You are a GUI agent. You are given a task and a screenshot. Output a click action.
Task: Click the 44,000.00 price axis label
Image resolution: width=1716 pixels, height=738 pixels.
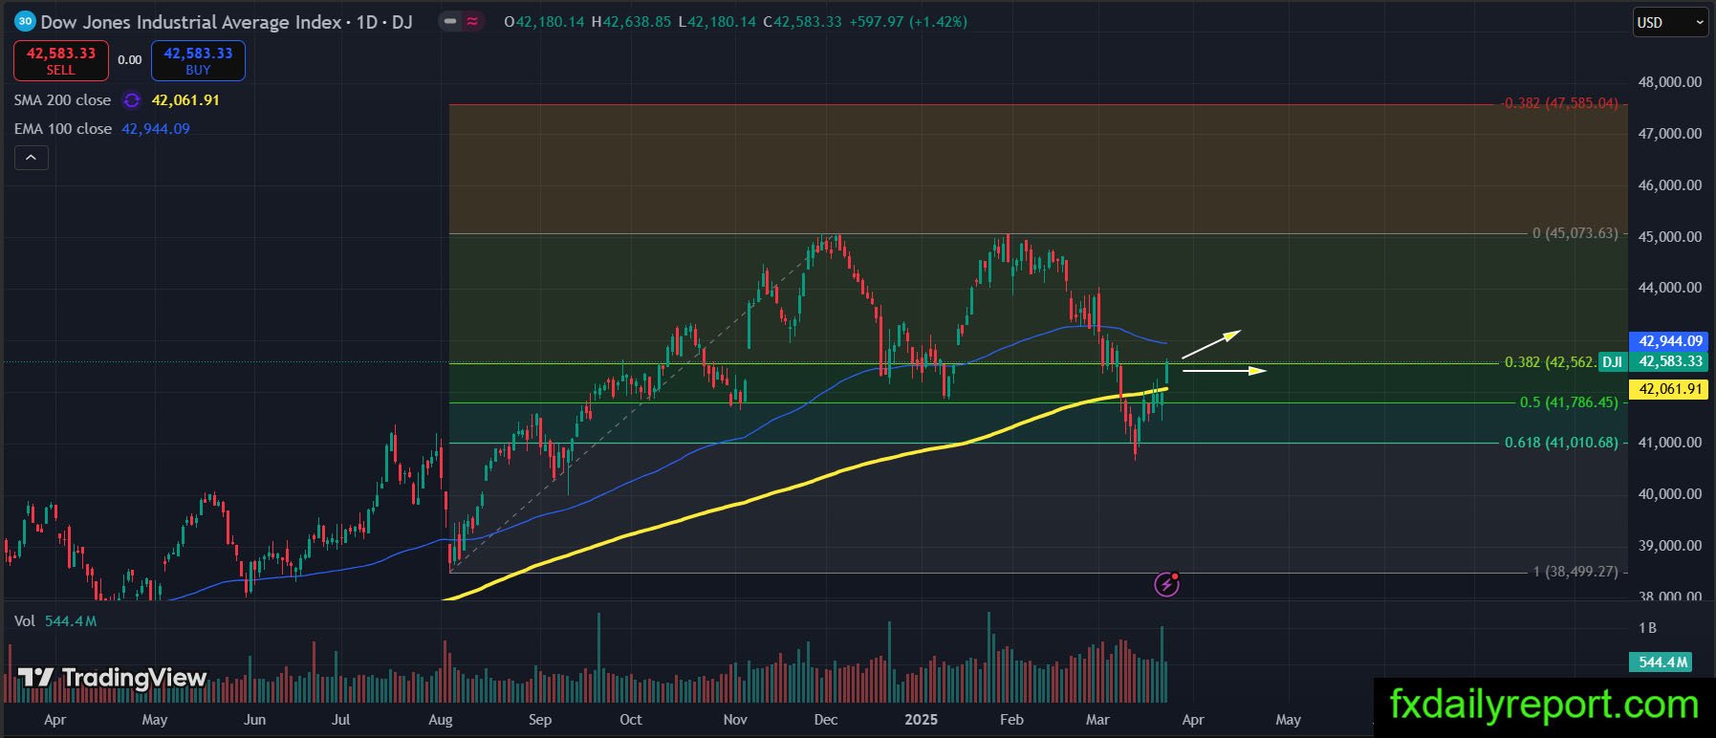click(x=1669, y=288)
